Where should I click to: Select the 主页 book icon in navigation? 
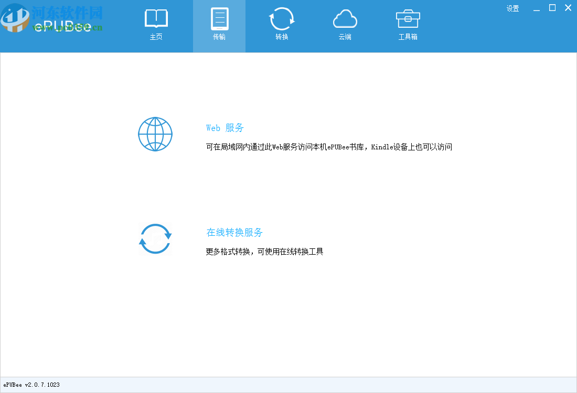tap(155, 19)
